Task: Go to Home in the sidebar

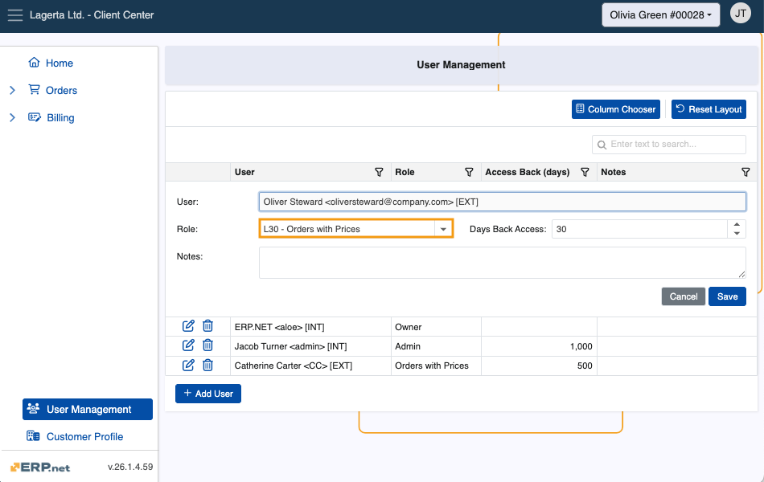Action: coord(59,63)
